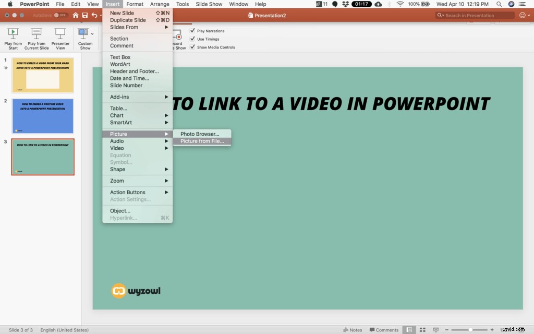Open the Comments panel
Image resolution: width=534 pixels, height=334 pixels.
click(384, 329)
